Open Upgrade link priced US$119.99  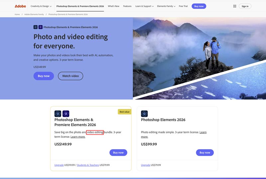click(59, 165)
